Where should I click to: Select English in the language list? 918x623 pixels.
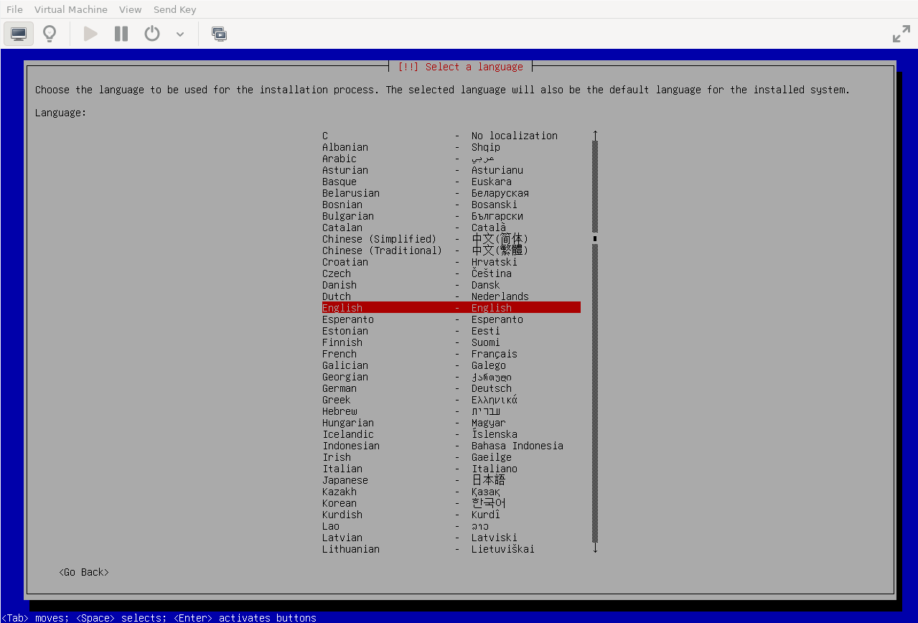pyautogui.click(x=451, y=308)
